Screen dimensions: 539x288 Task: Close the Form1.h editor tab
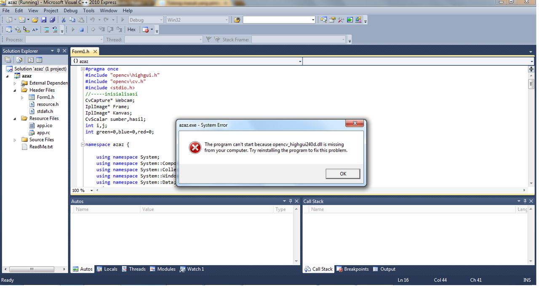coord(95,51)
